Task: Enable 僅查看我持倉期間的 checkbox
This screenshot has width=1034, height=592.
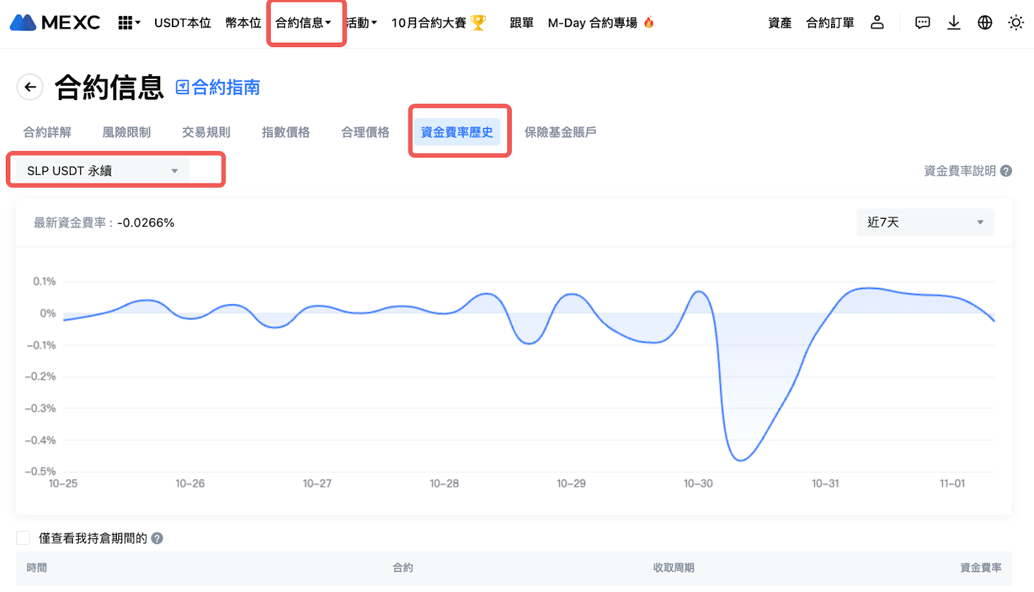Action: tap(23, 538)
